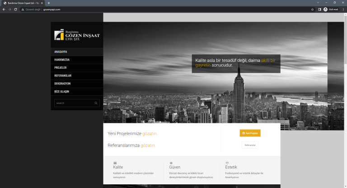Reload the page with the refresh icon

coord(15,9)
